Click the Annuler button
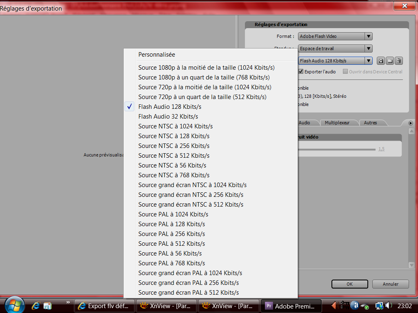The width and height of the screenshot is (418, 313). pos(391,284)
